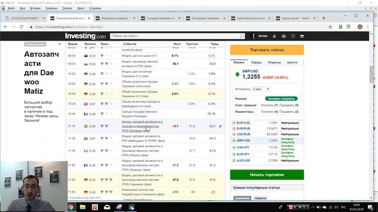Open Spain manufacturing PMI event link
Viewport: 378px width, 212px height.
click(x=142, y=126)
